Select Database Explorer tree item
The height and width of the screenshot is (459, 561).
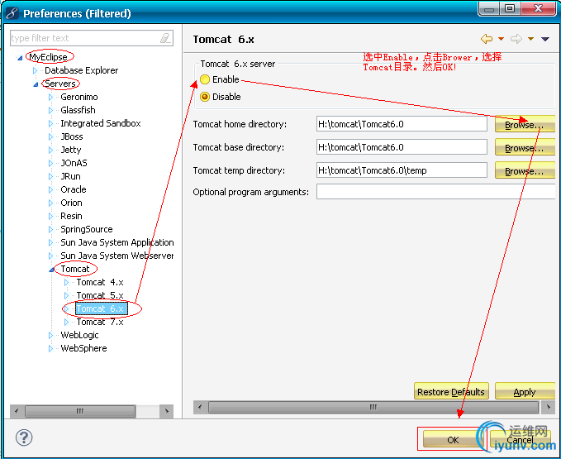point(81,70)
